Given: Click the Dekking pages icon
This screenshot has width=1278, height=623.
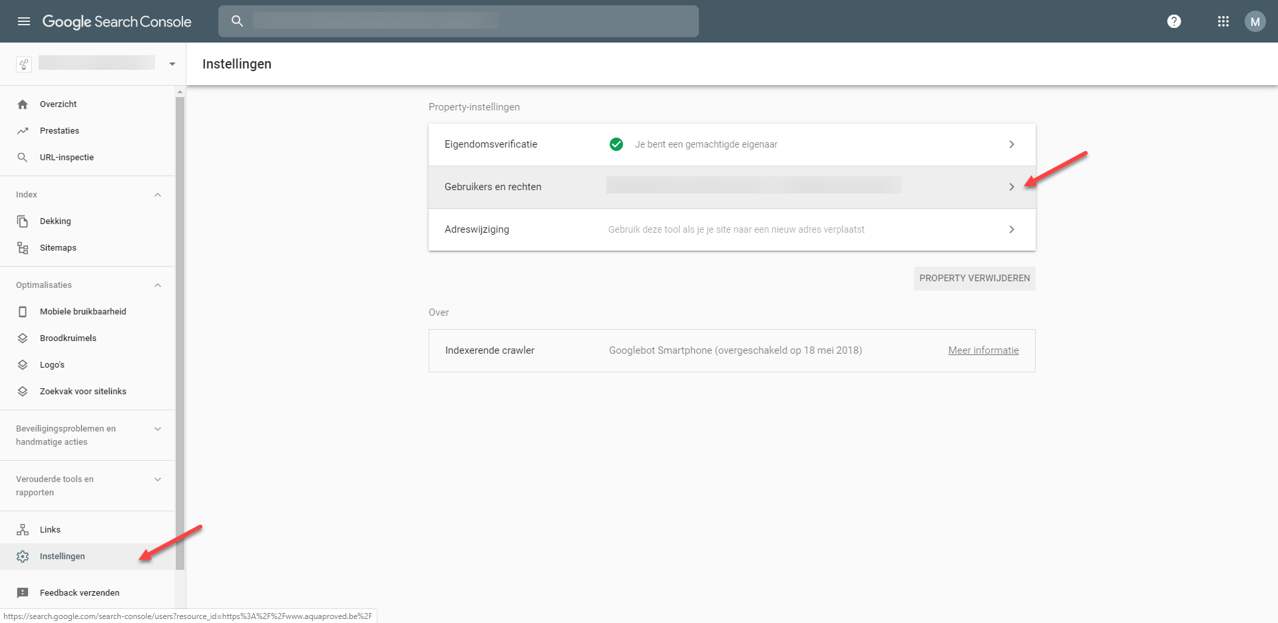Looking at the screenshot, I should (x=23, y=221).
